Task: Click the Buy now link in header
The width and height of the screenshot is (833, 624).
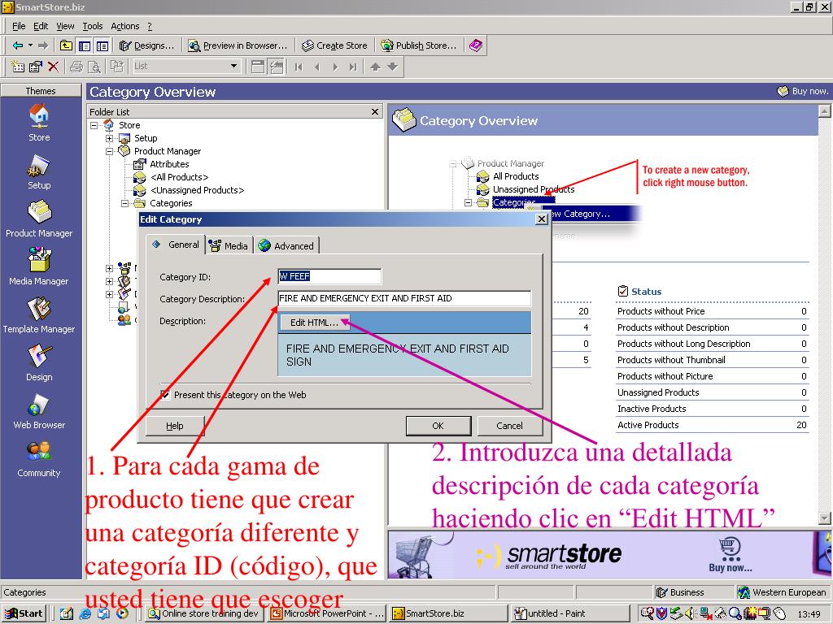Action: pos(803,91)
